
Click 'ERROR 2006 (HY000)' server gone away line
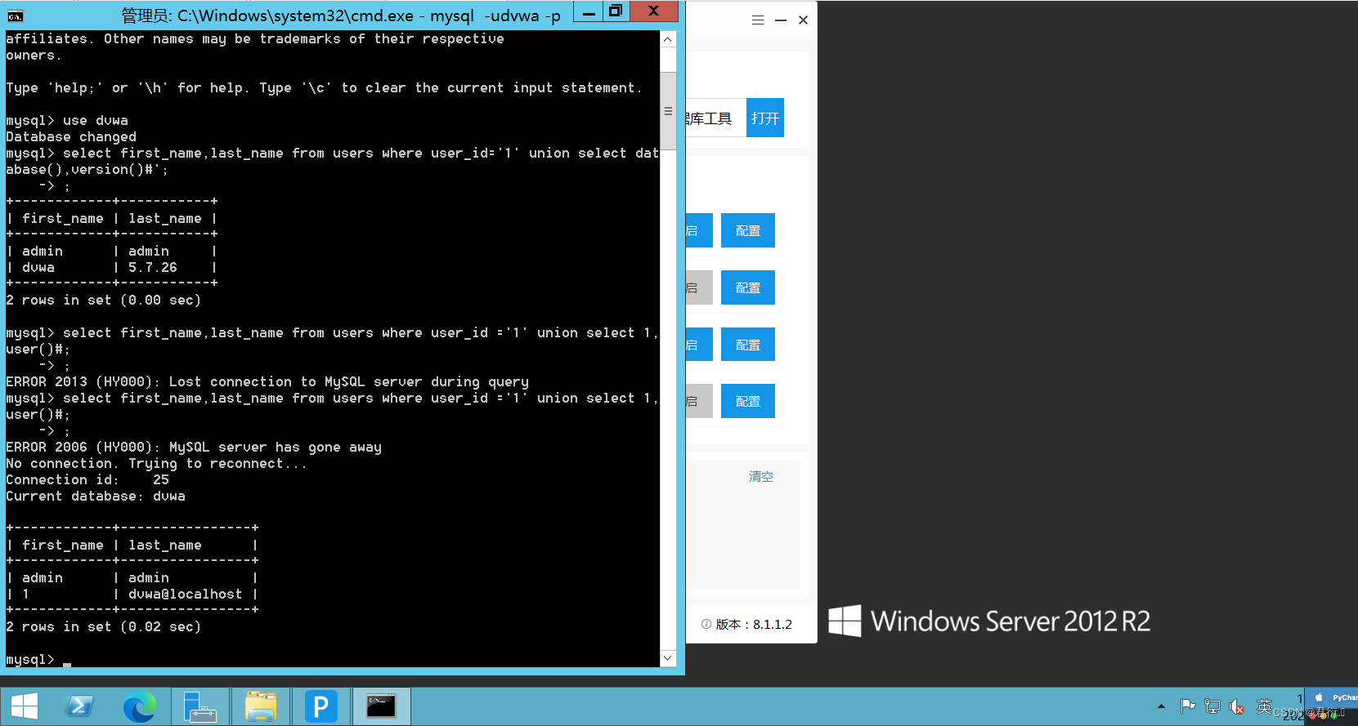194,447
